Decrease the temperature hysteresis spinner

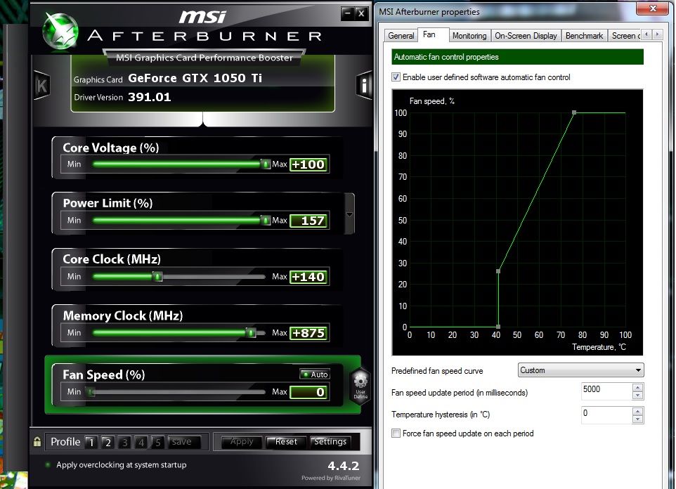[x=637, y=419]
